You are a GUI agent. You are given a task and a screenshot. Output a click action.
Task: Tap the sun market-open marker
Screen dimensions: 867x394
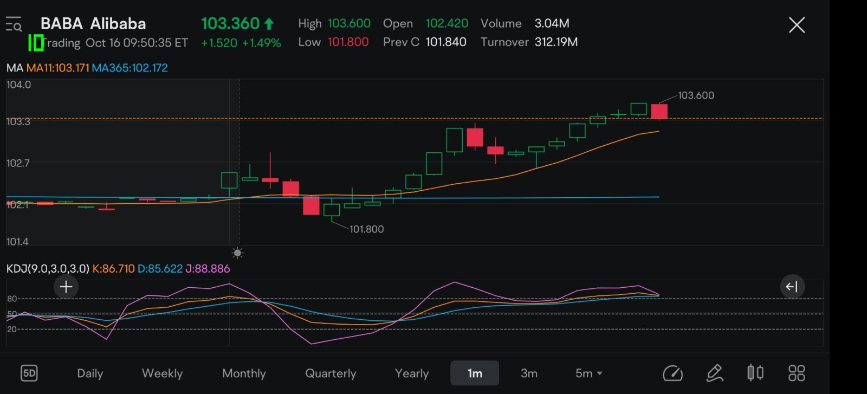pos(237,253)
